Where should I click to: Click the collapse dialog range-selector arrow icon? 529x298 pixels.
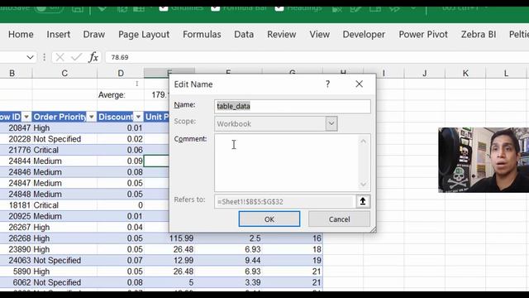tap(363, 201)
